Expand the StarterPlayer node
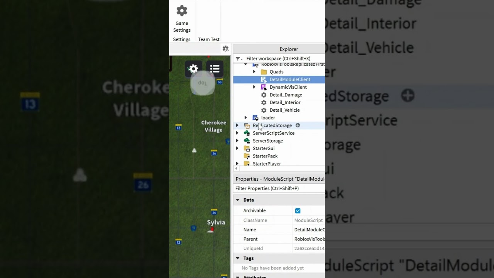 (x=237, y=164)
